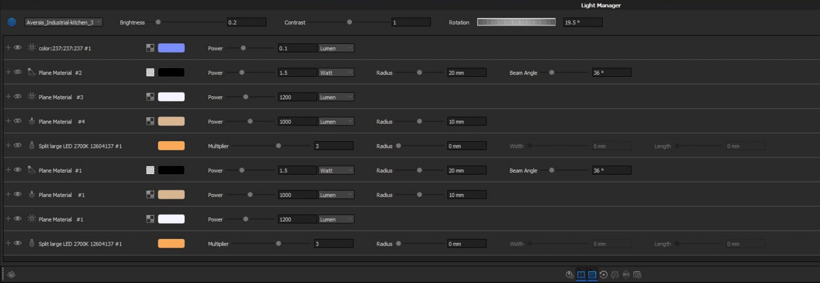Click checker texture icon in Plane Material #4 row
Image resolution: width=820 pixels, height=283 pixels.
click(150, 121)
